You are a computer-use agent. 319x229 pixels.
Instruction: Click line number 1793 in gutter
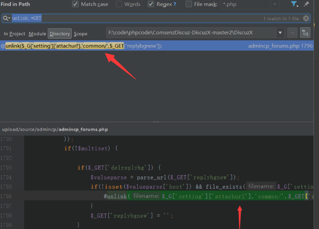(x=6, y=168)
